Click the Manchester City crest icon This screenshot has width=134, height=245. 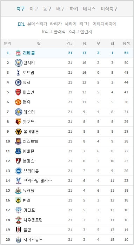click(x=19, y=63)
